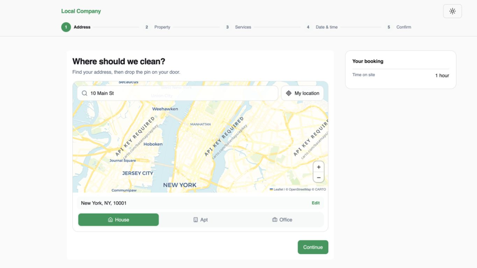Screen dimensions: 477x268
Task: Toggle the light/dark theme sun icon
Action: (x=452, y=11)
